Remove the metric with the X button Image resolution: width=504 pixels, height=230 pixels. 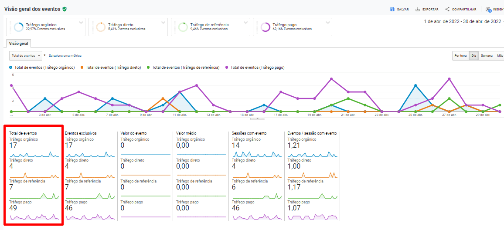[45, 55]
